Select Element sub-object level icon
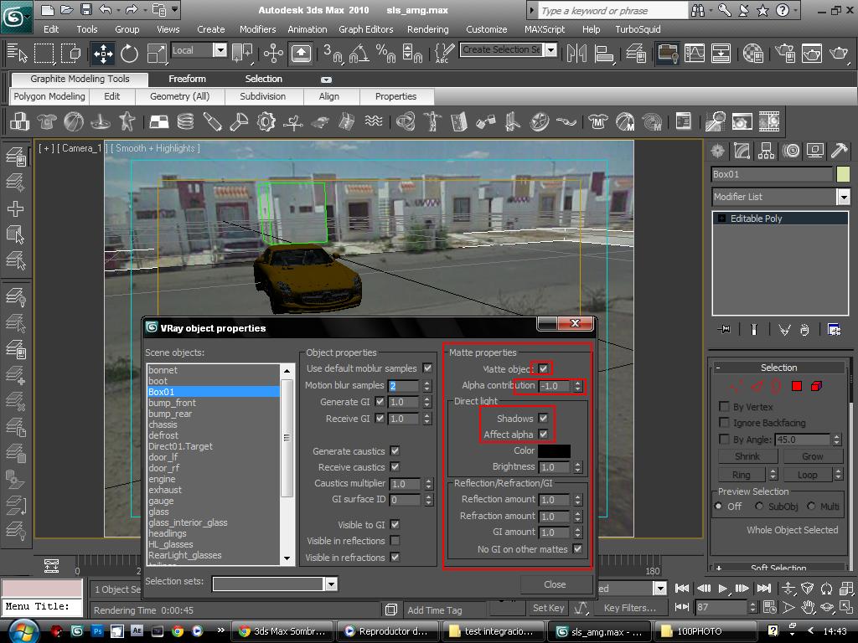Viewport: 858px width, 643px height. (816, 387)
